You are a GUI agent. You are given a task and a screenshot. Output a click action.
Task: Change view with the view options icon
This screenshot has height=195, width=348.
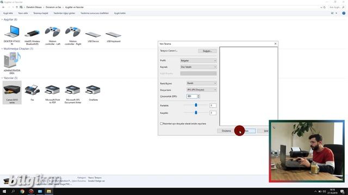coord(332,13)
